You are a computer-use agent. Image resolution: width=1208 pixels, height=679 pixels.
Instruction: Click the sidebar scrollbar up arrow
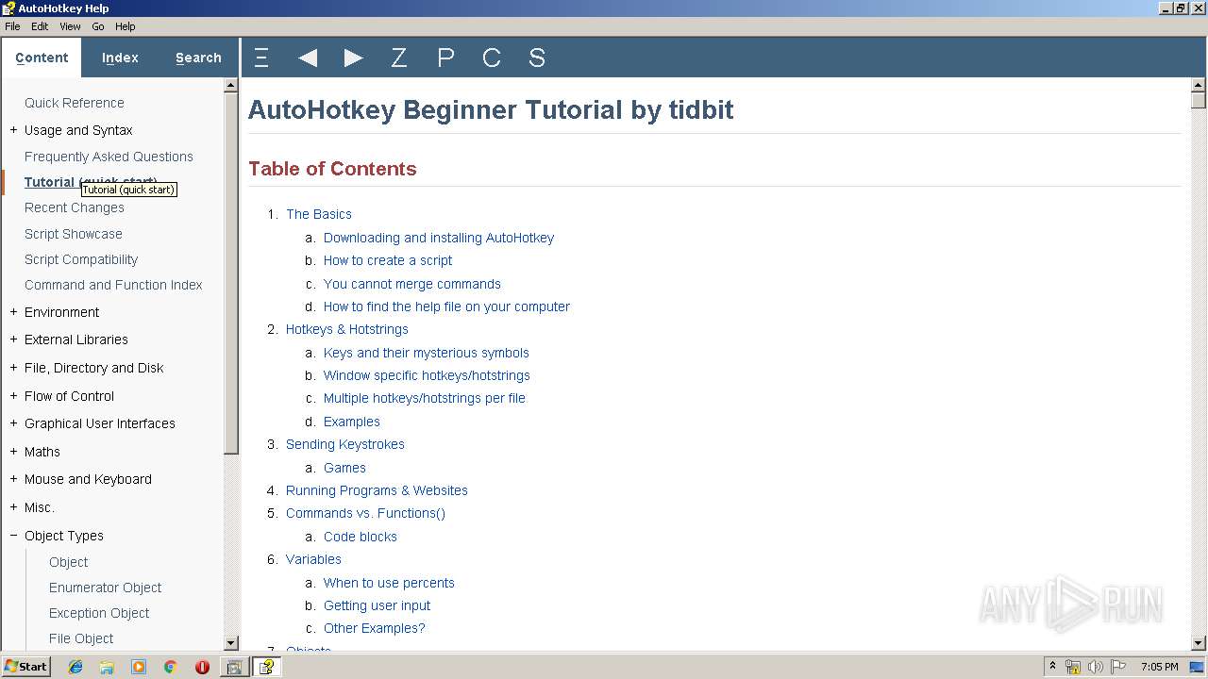coord(231,85)
